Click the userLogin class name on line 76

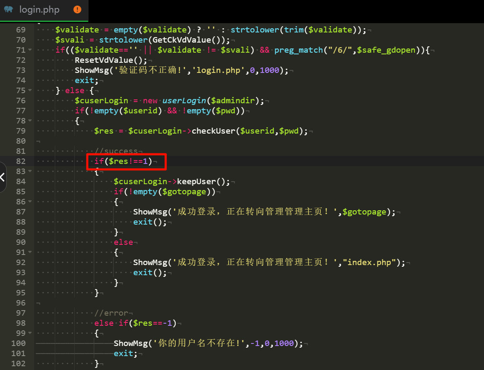click(185, 101)
